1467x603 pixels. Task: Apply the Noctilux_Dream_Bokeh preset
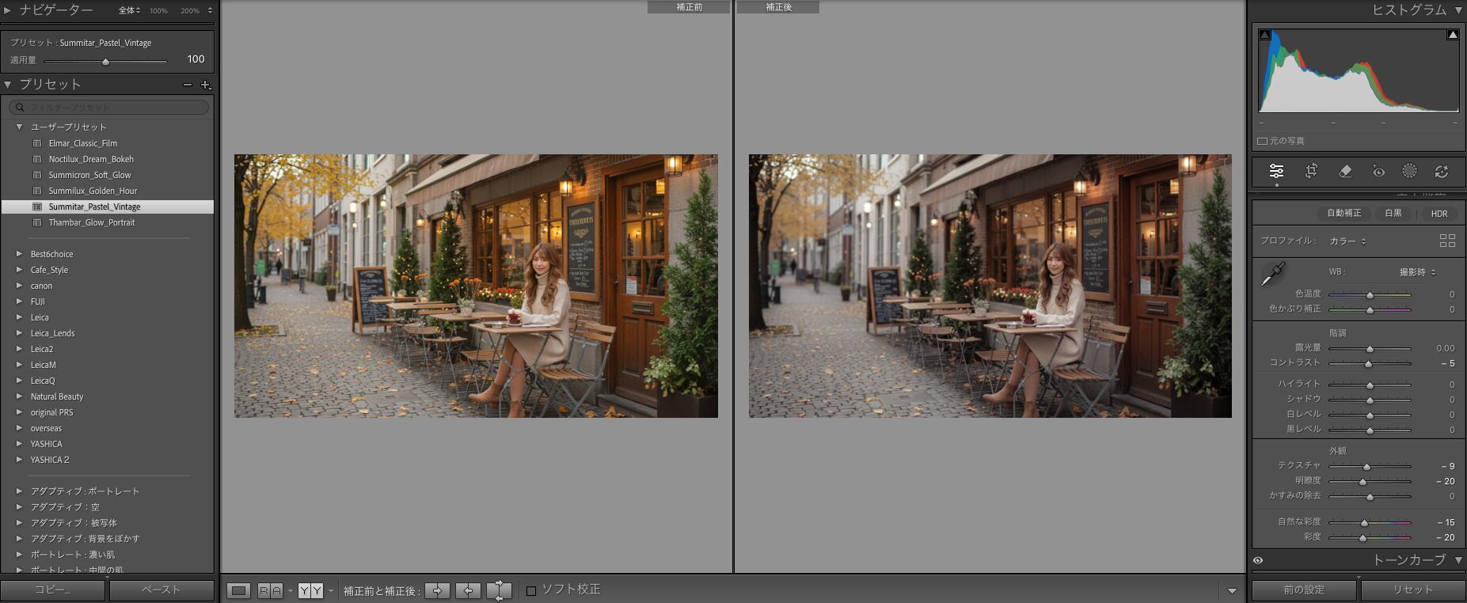pyautogui.click(x=91, y=159)
